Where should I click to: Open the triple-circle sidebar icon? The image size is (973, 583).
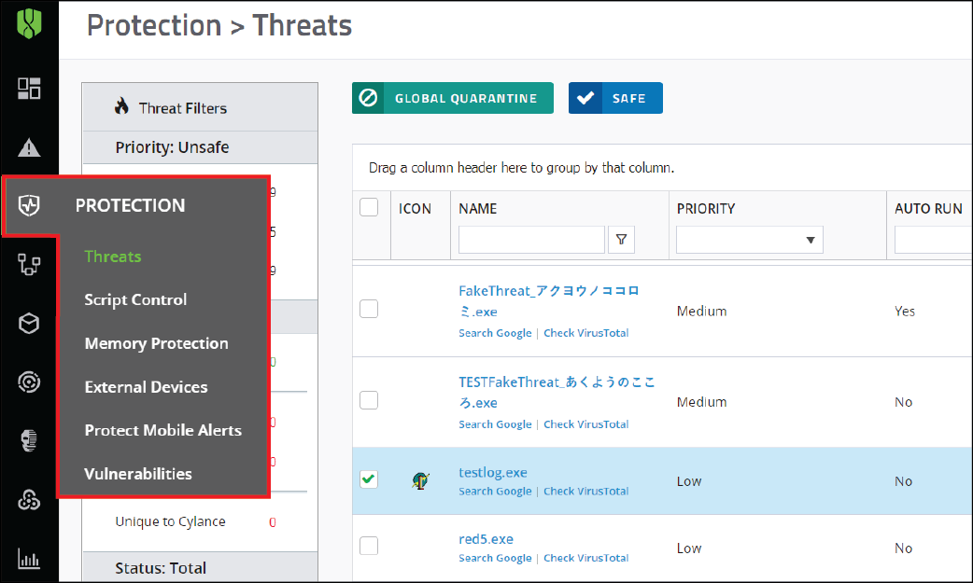point(29,499)
